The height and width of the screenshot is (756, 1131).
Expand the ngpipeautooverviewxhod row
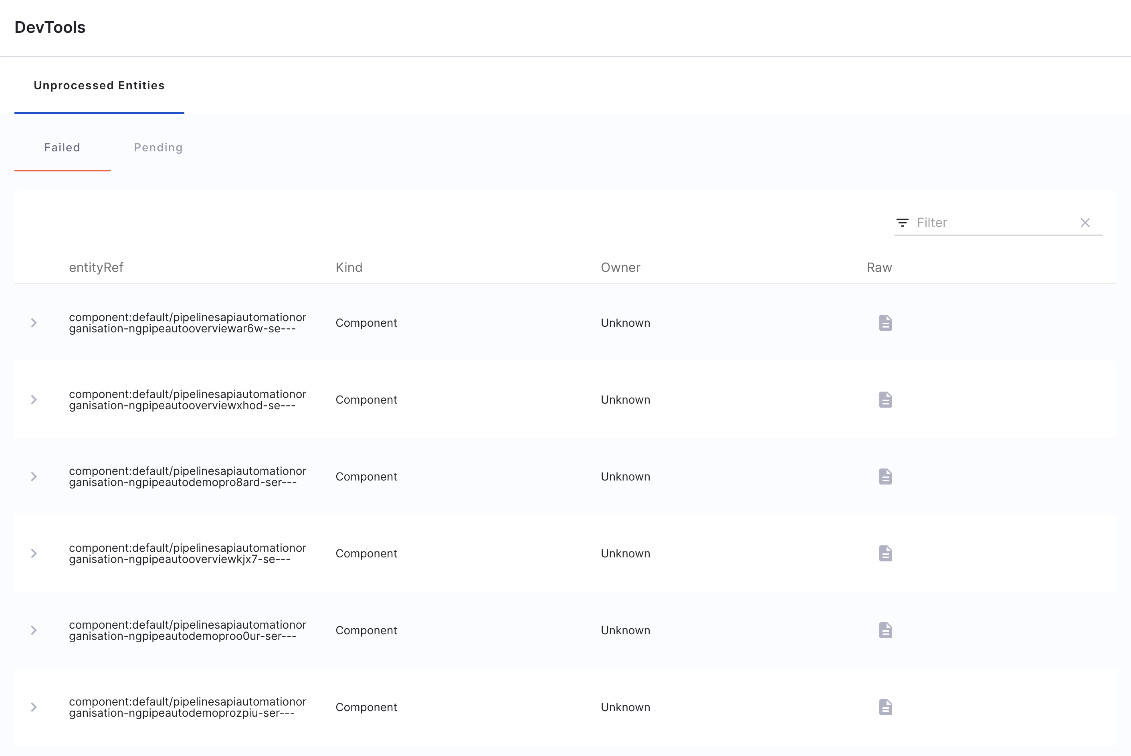(34, 400)
